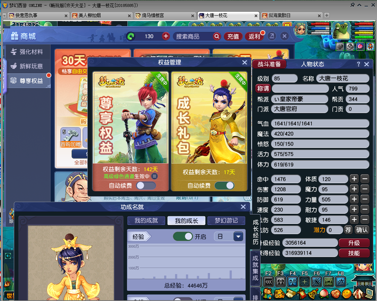
Task: Click the 技能 skills button
Action: click(354, 253)
